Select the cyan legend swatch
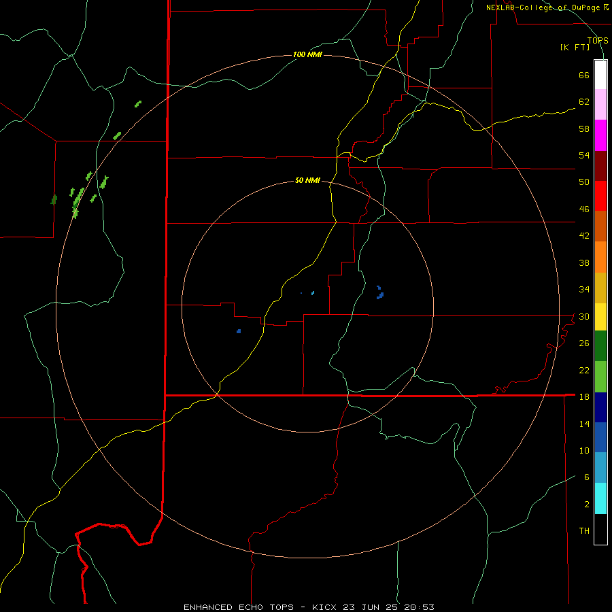This screenshot has height=612, width=612. [x=600, y=498]
